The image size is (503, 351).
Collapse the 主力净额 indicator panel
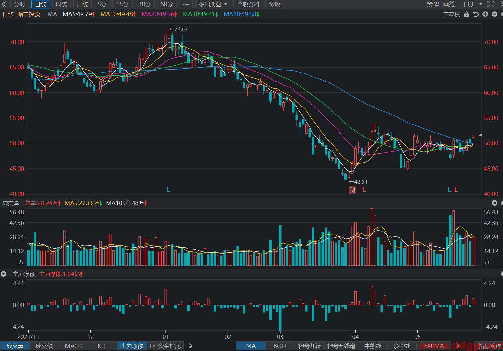pos(3,274)
